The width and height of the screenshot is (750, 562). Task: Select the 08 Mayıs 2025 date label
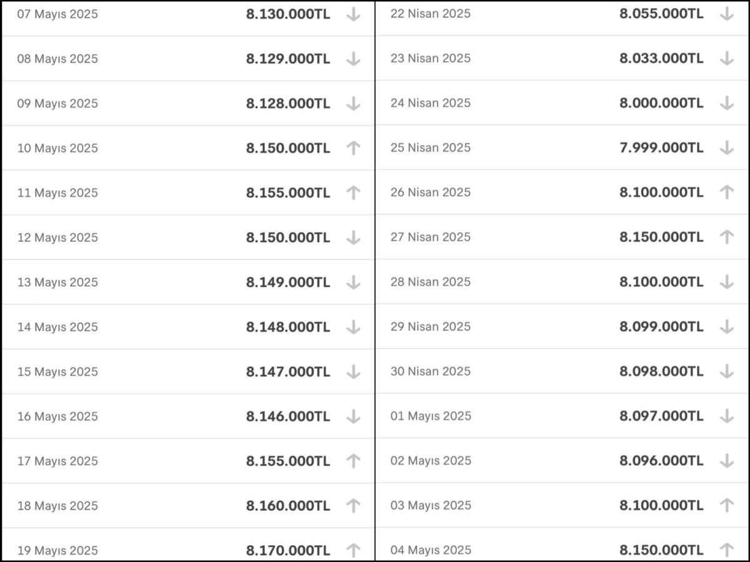tap(57, 59)
